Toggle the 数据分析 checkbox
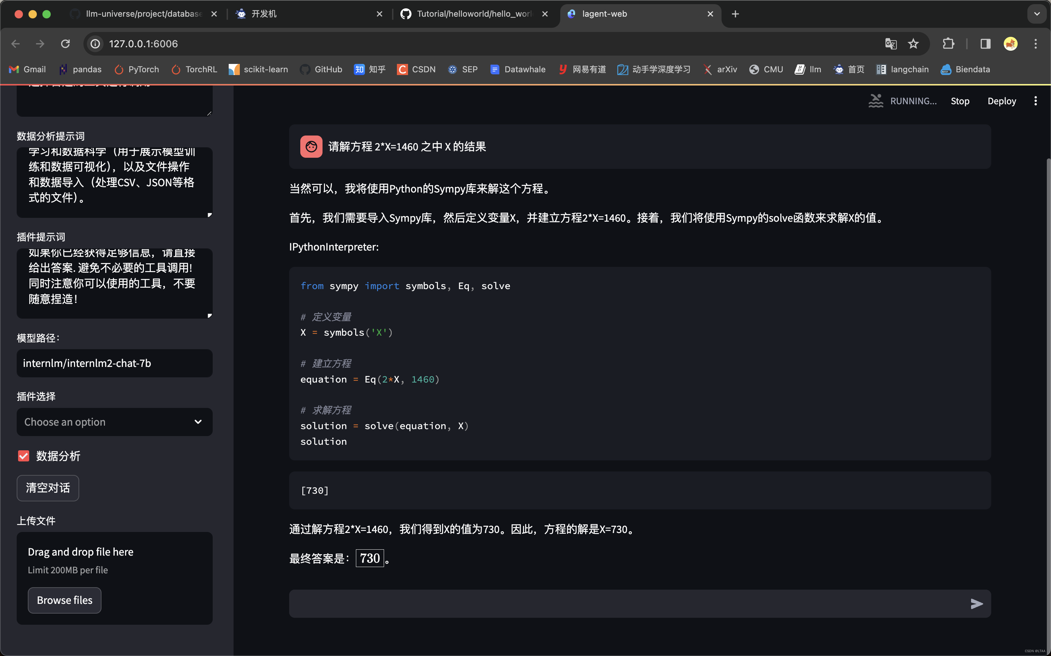This screenshot has width=1051, height=656. tap(24, 456)
